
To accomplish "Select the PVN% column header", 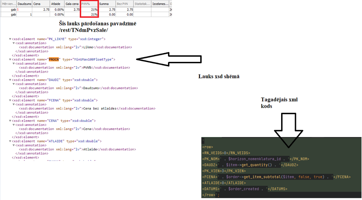I will tap(89, 4).
